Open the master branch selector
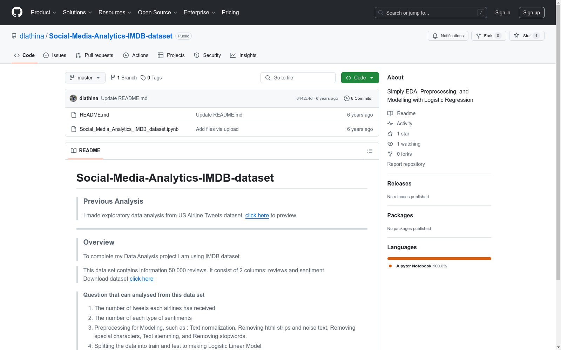 click(x=85, y=78)
